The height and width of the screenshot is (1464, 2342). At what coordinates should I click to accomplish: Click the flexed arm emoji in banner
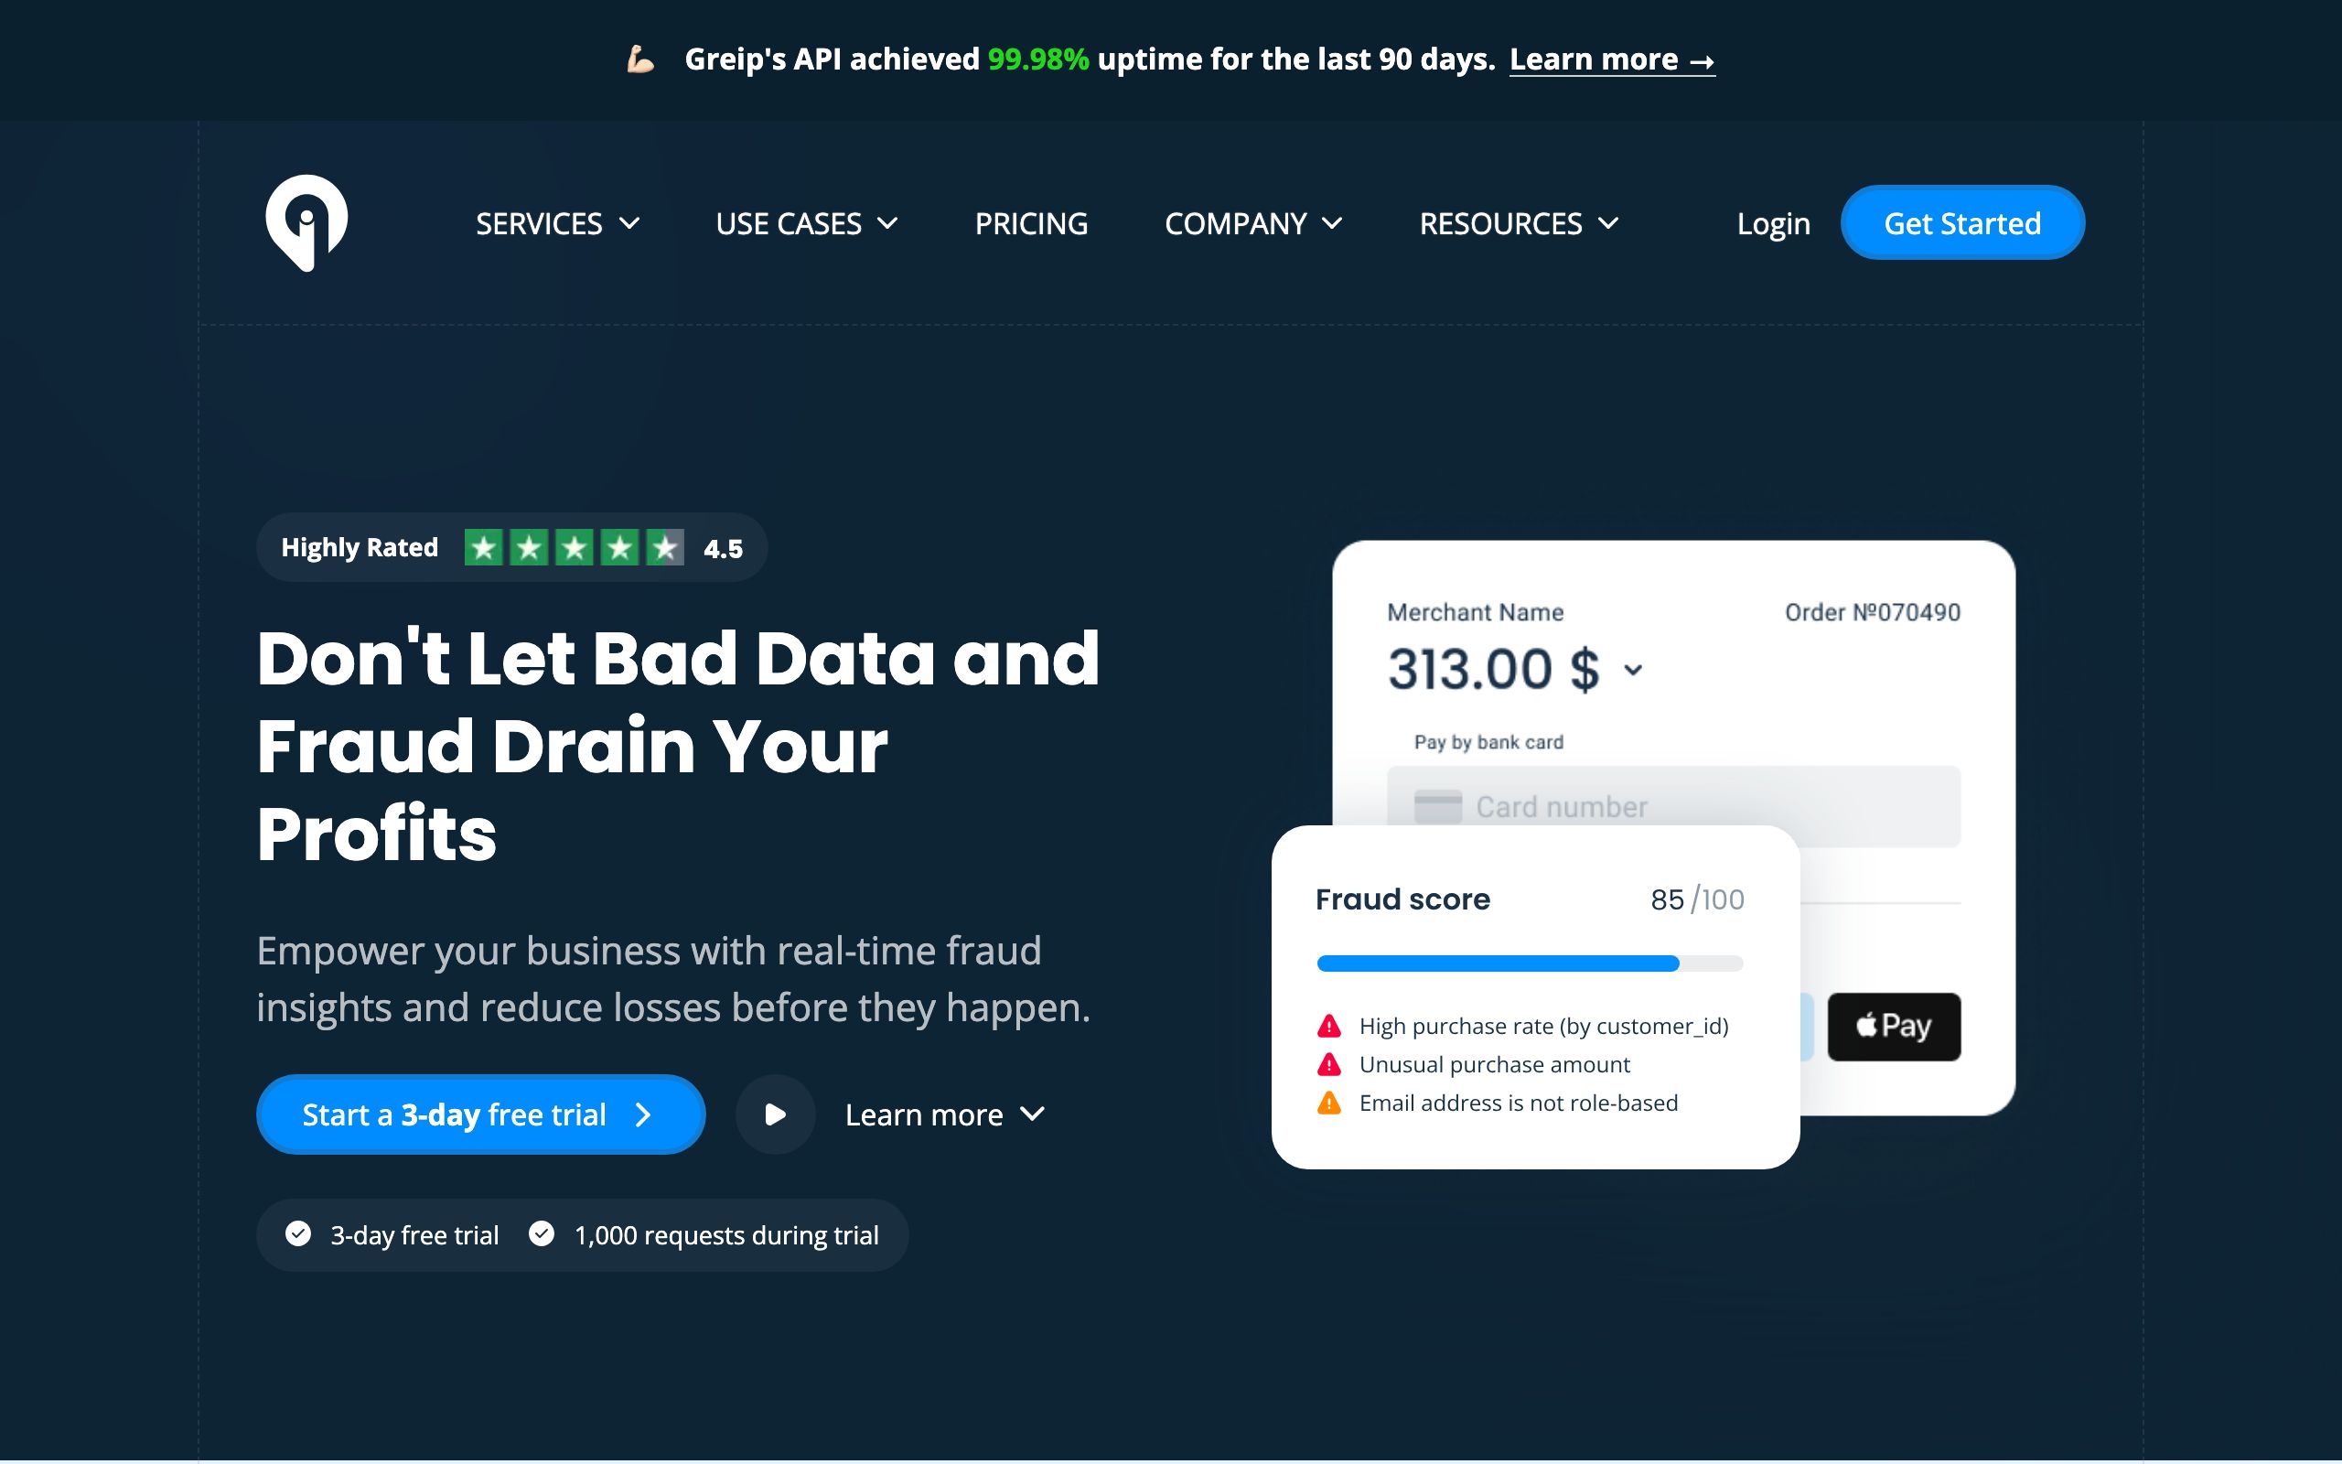640,59
